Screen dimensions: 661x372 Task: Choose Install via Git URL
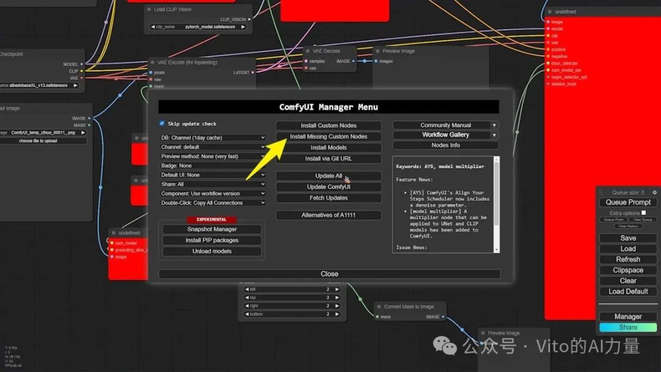[329, 158]
